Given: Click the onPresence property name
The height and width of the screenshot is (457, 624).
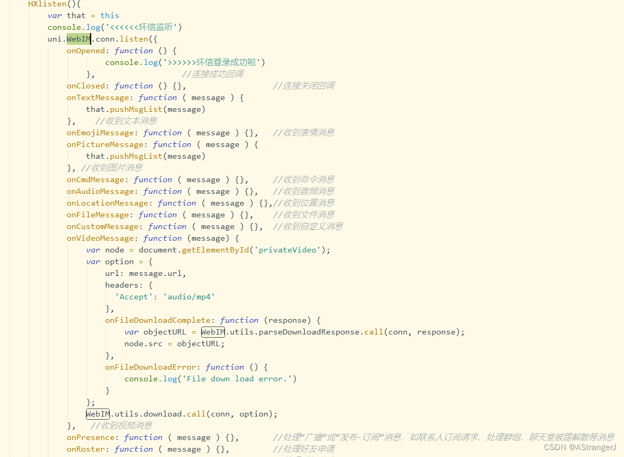Looking at the screenshot, I should click(90, 437).
